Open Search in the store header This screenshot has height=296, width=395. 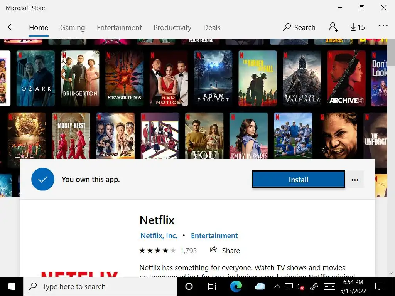[x=299, y=27]
